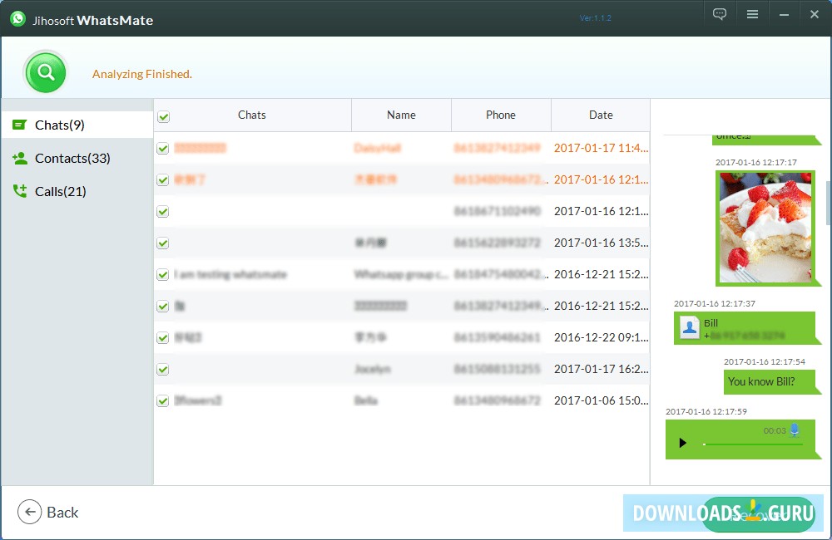The width and height of the screenshot is (832, 540).
Task: Open the hamburger menu icon
Action: [x=751, y=13]
